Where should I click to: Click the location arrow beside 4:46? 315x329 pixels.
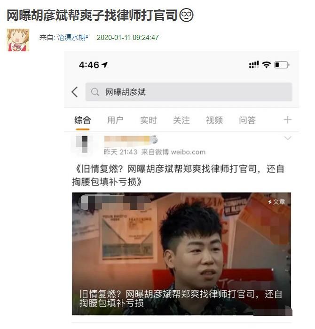coord(104,65)
